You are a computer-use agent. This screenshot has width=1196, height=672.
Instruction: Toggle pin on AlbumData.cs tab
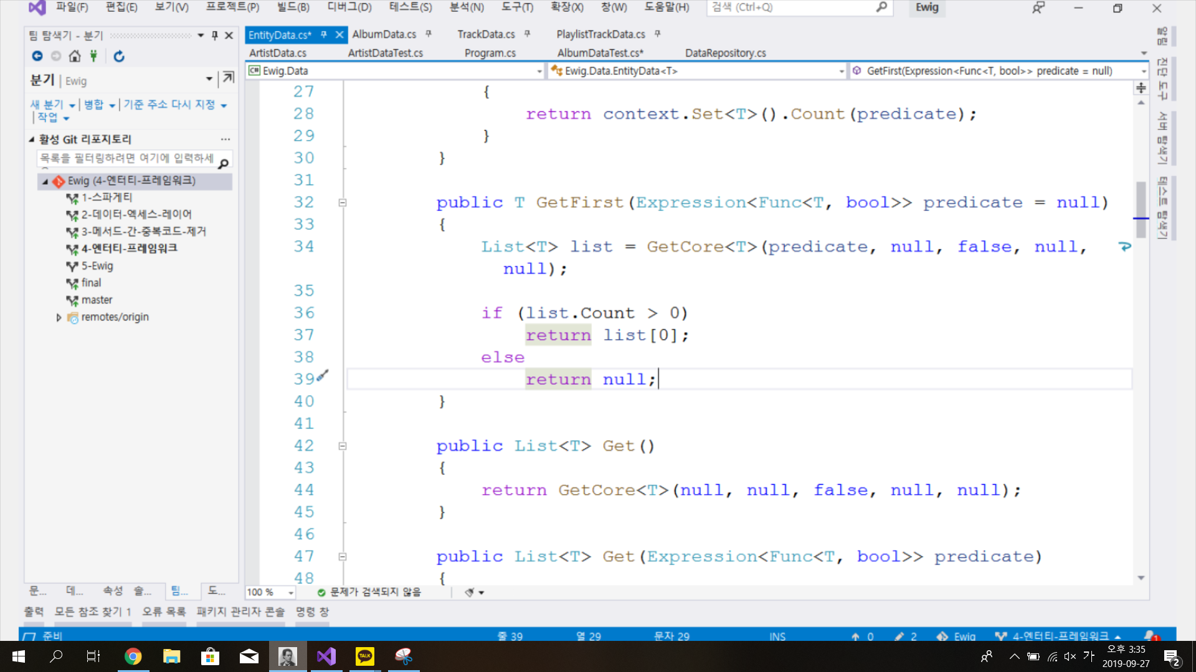point(429,34)
